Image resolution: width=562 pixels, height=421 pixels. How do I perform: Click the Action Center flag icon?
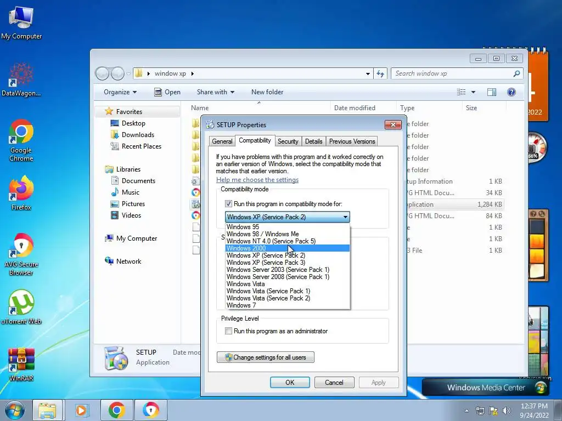(493, 411)
